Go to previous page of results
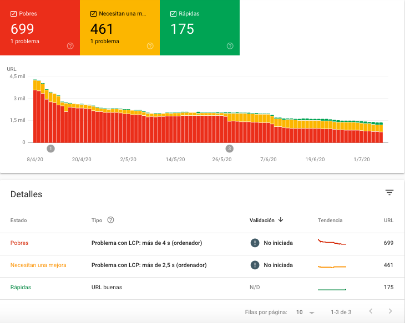The image size is (405, 323). 371,311
